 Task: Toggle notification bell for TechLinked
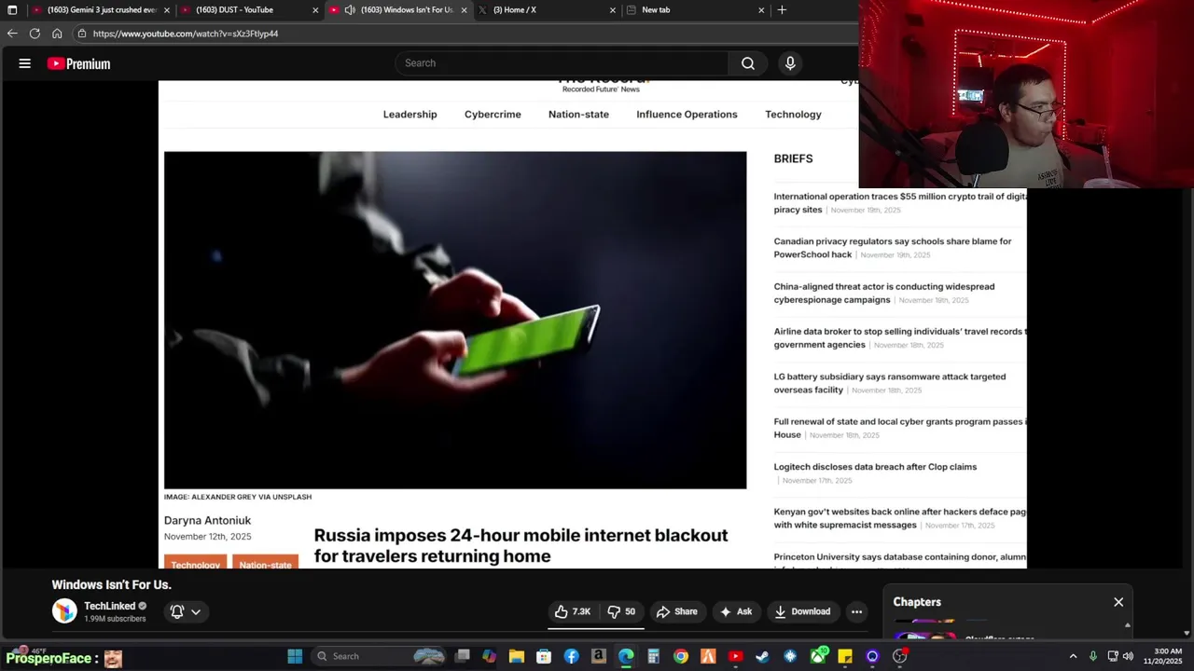[x=177, y=612]
